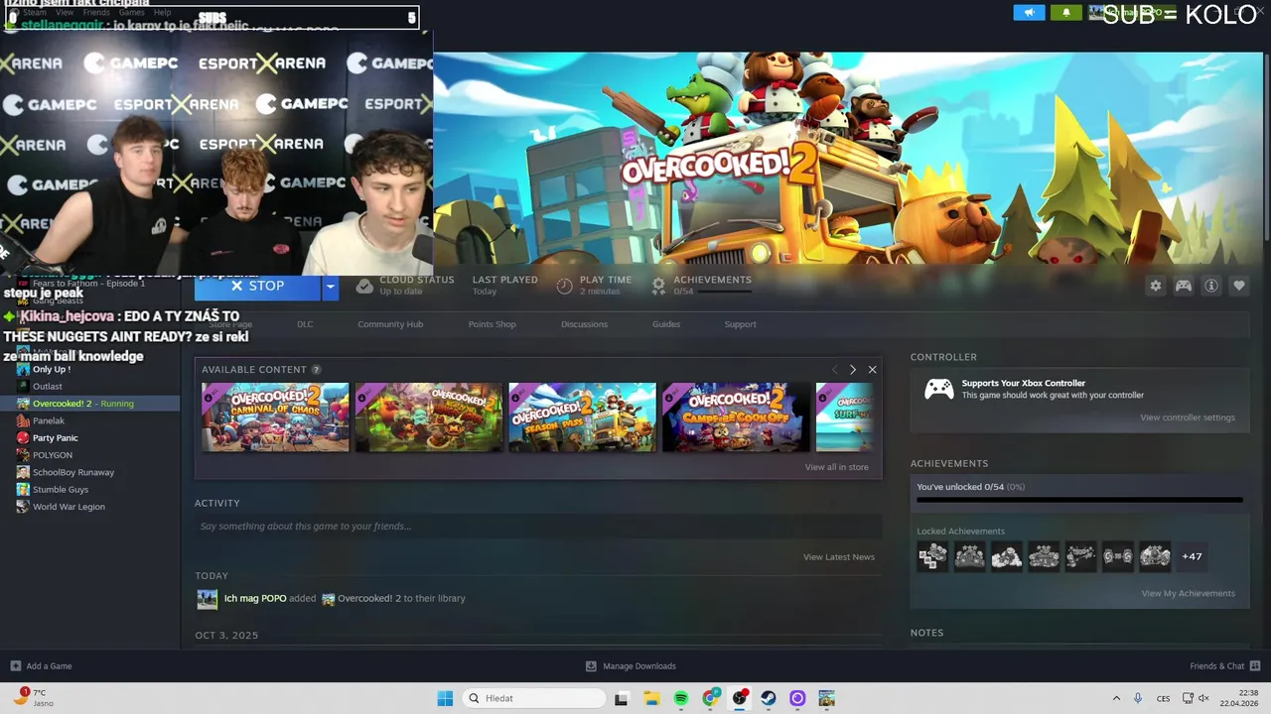
Task: Click the Available Content help question mark
Action: click(316, 370)
